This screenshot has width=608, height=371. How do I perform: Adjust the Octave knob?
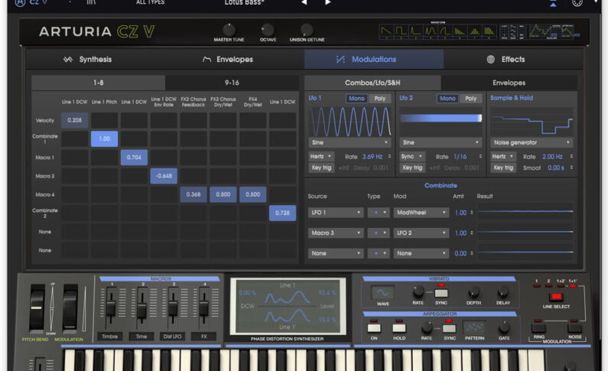click(267, 30)
